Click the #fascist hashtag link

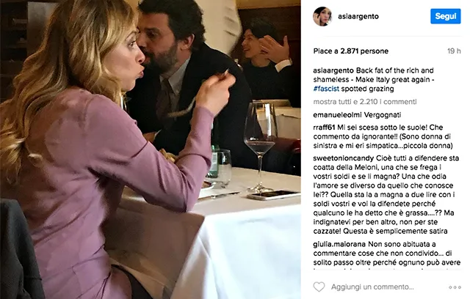(x=326, y=89)
